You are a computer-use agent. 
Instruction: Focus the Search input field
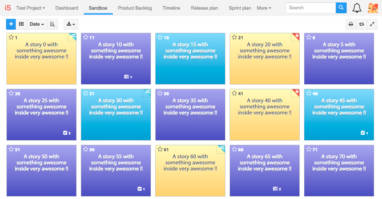point(310,8)
